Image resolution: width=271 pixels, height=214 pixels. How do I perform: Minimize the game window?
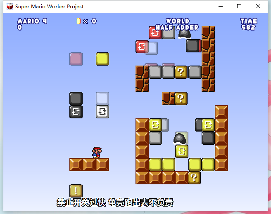click(221, 6)
